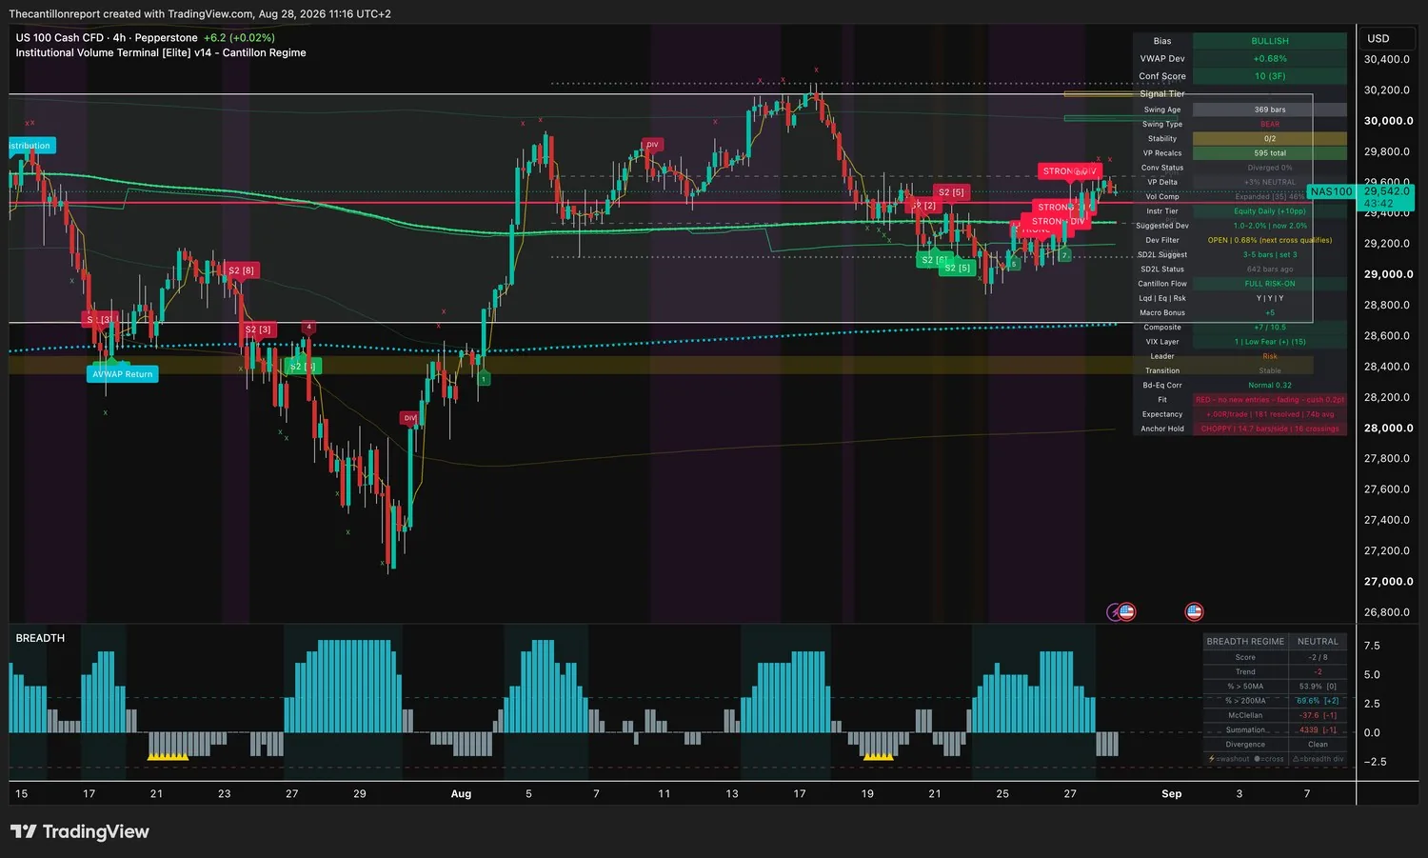Click the McClellan value -37.6
1428x858 pixels.
coord(1318,715)
